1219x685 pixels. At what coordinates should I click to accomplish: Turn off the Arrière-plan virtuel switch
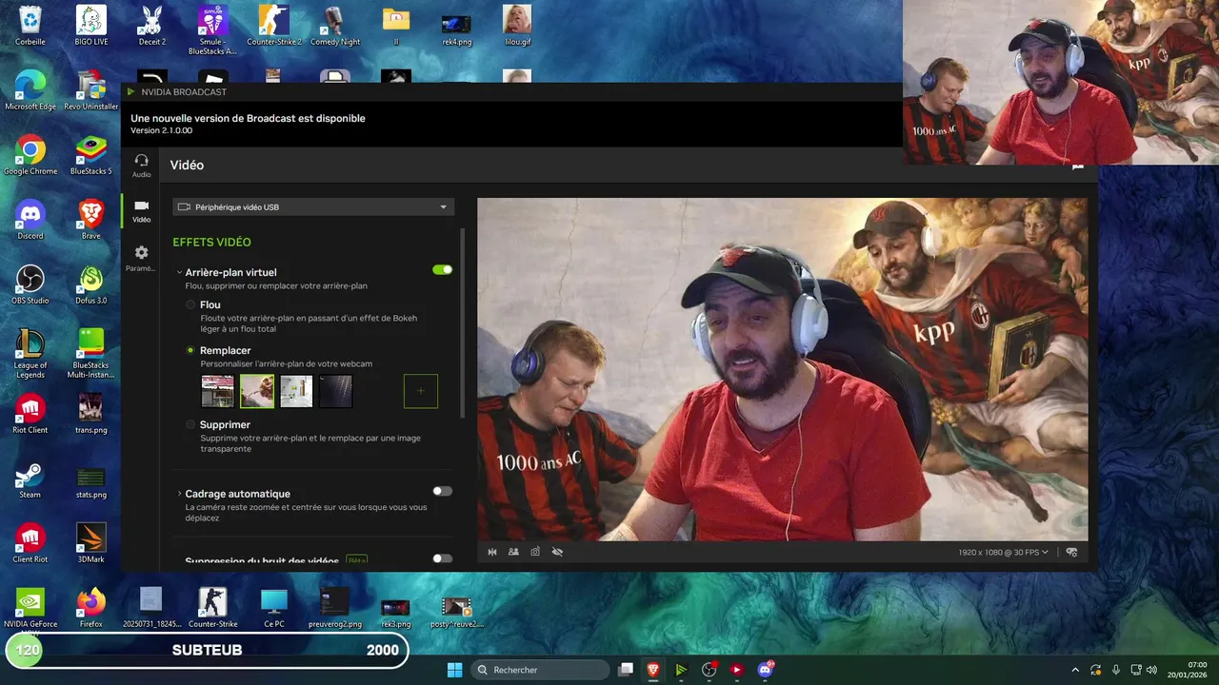442,270
